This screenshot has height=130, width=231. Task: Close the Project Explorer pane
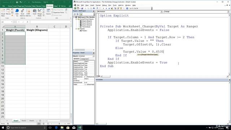click(x=93, y=11)
